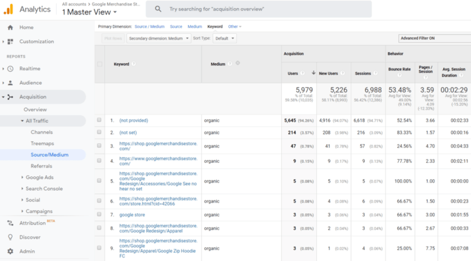This screenshot has height=261, width=471.
Task: Select checkbox for row 3 shop.googlemerchandisestore.com
Action: 99,146
